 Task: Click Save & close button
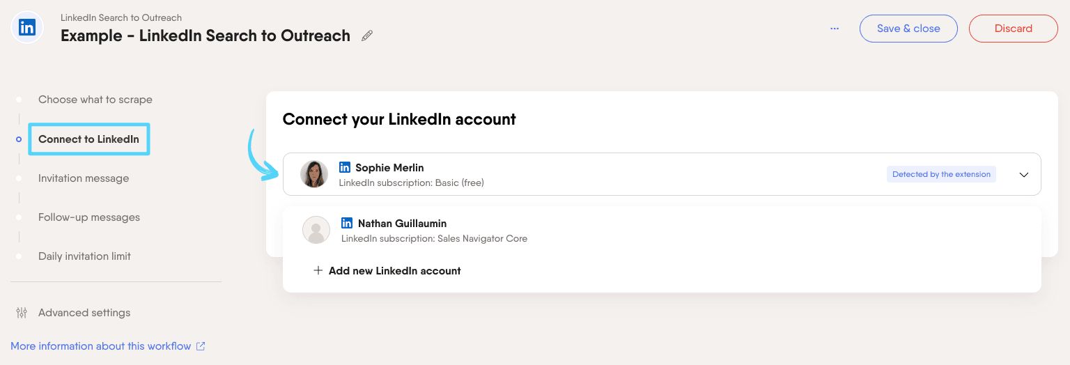tap(908, 29)
